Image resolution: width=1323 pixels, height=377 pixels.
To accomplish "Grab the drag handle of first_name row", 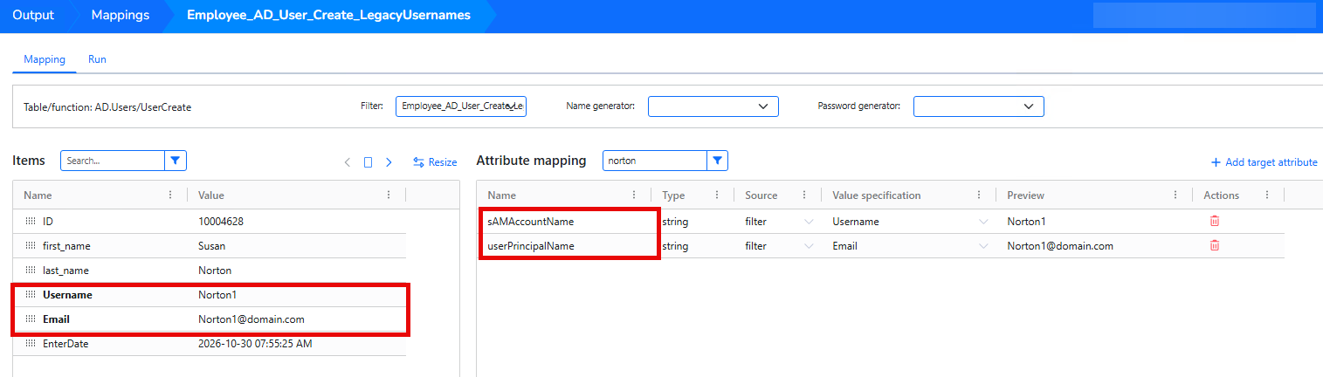I will click(31, 246).
